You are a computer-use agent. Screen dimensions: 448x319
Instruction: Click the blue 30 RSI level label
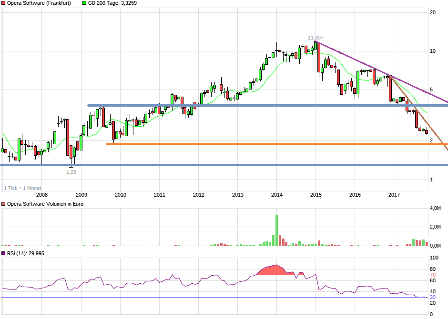(x=433, y=298)
